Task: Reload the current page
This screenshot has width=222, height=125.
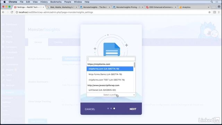Action: 12,12
